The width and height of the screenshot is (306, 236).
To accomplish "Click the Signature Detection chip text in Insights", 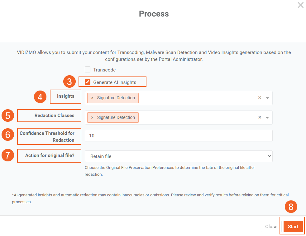I will tap(116, 98).
